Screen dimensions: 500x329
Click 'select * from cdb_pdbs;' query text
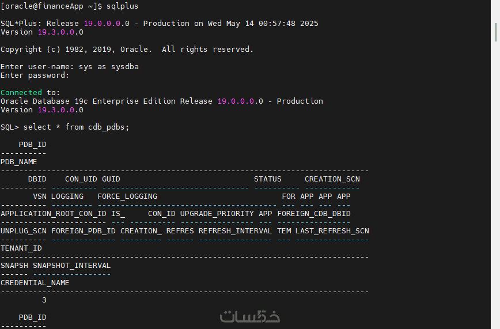coord(76,127)
